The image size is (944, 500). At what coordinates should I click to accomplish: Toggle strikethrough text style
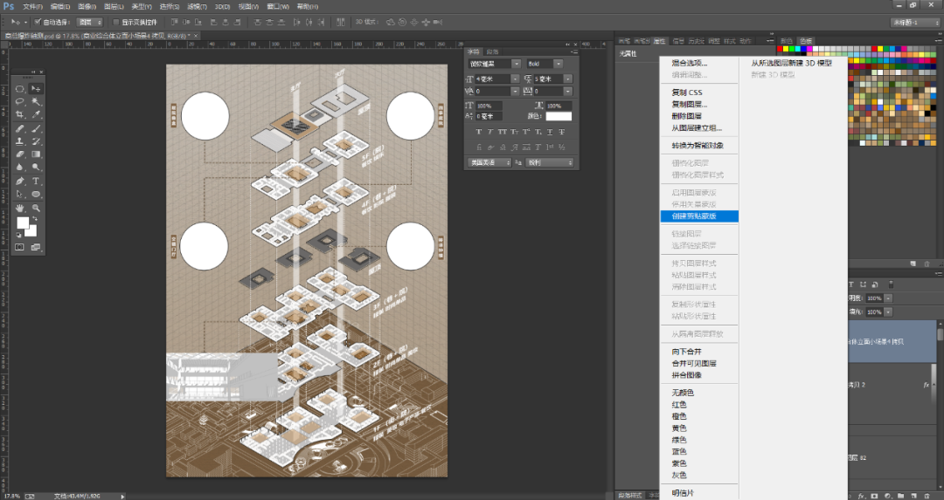pyautogui.click(x=562, y=132)
